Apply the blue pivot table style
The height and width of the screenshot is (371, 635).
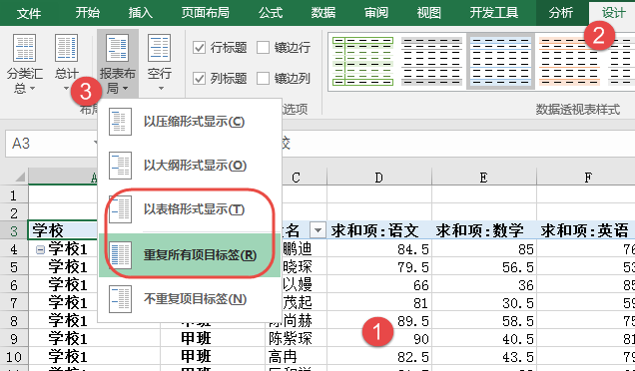[500, 62]
